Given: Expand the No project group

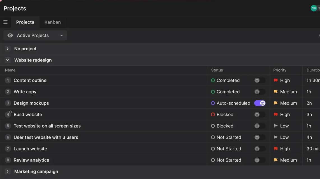Looking at the screenshot, I should 8,49.
